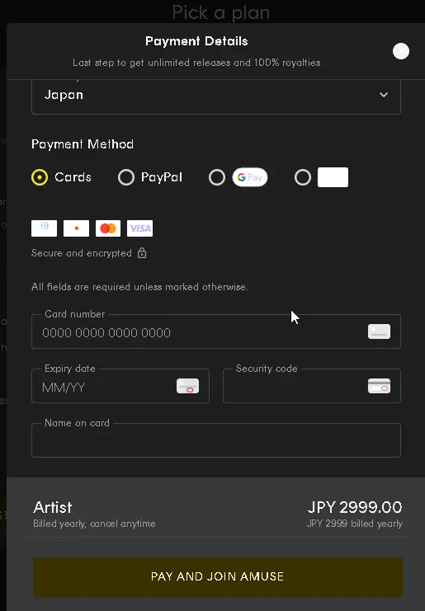The image size is (425, 611).
Task: Focus the Expiry date MM/YY field
Action: click(120, 386)
